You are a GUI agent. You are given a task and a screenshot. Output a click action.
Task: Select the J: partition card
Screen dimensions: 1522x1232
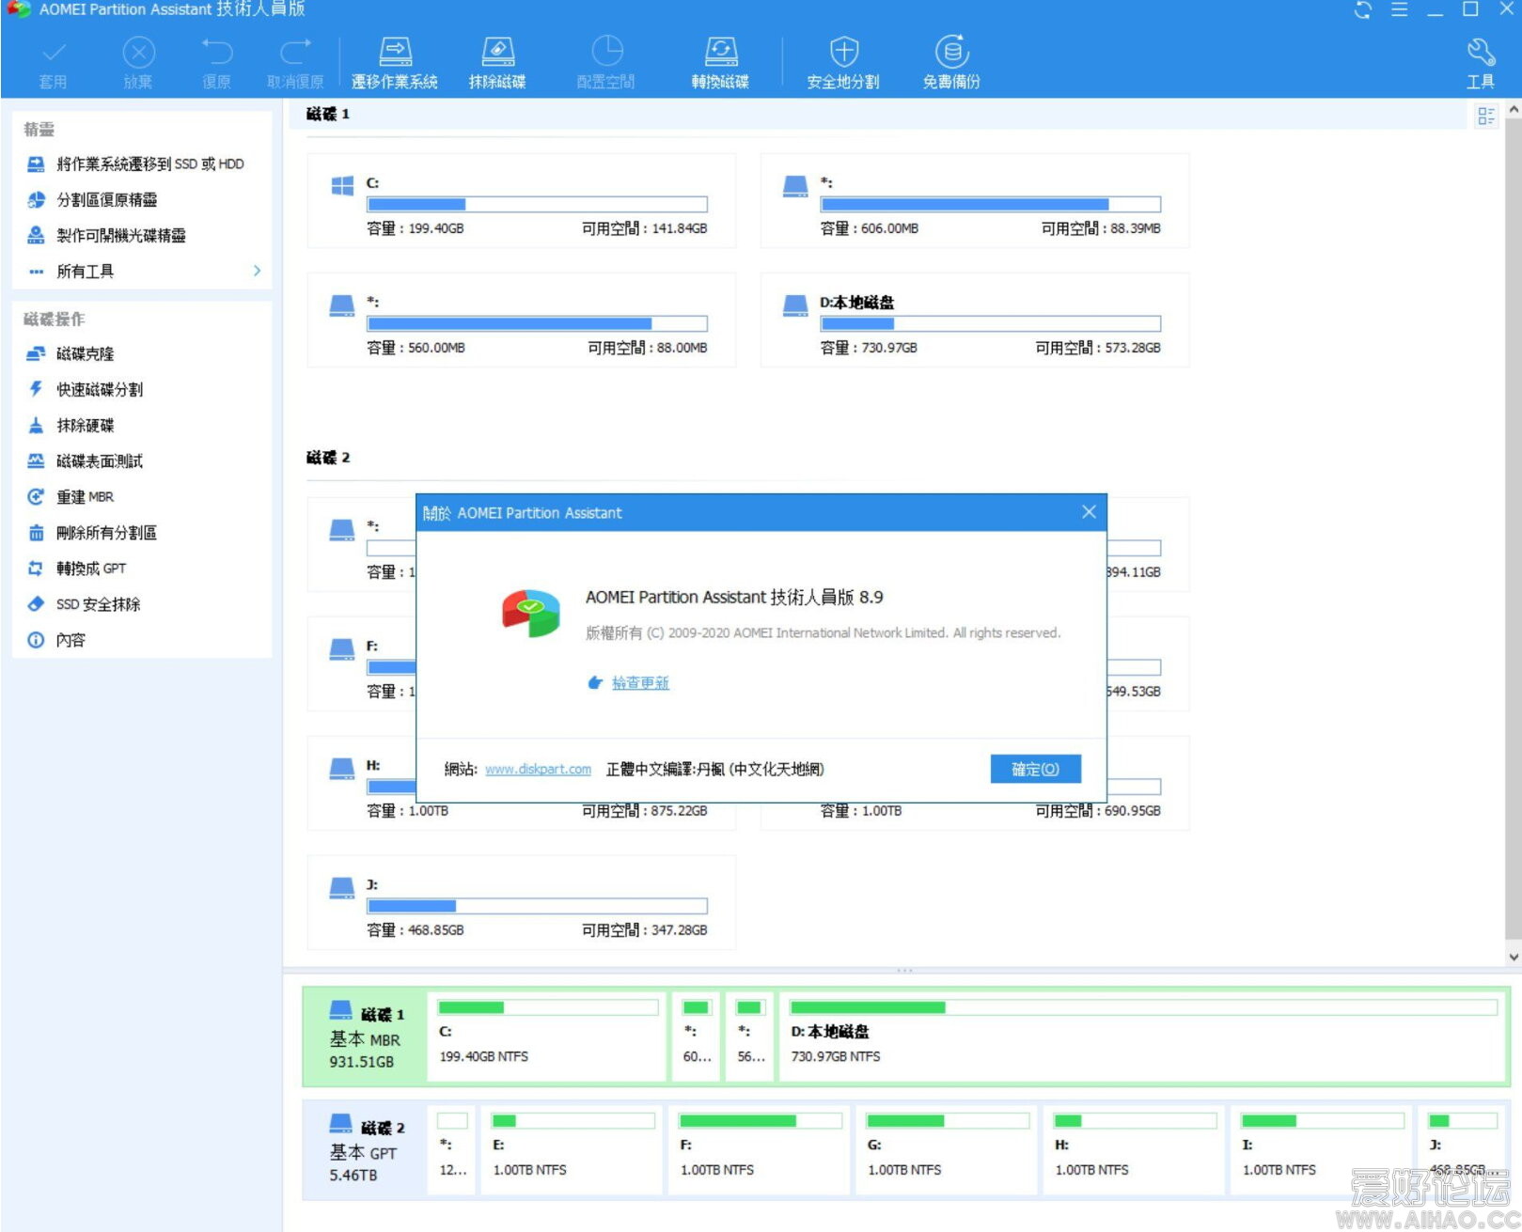pos(522,902)
